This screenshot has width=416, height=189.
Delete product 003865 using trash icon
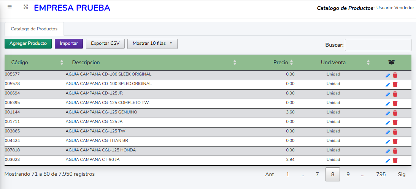click(x=395, y=132)
